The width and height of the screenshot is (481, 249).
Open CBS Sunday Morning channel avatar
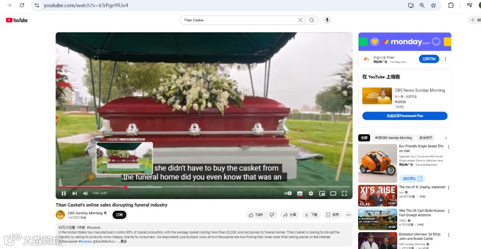point(60,215)
